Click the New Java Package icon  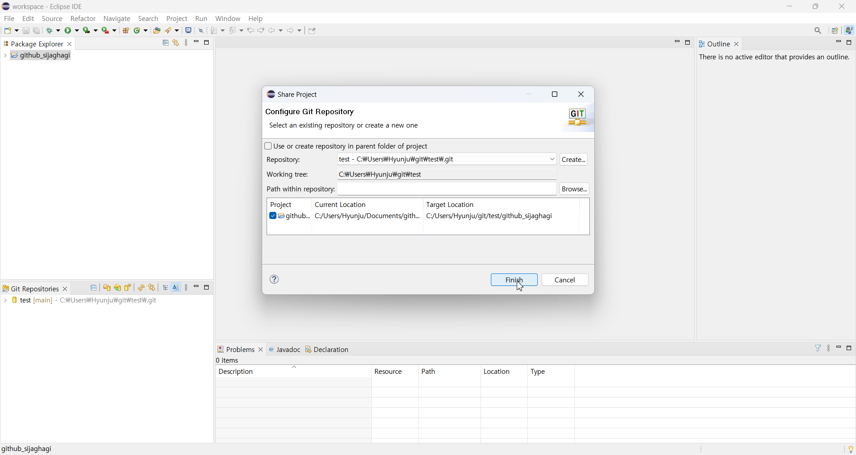(126, 30)
